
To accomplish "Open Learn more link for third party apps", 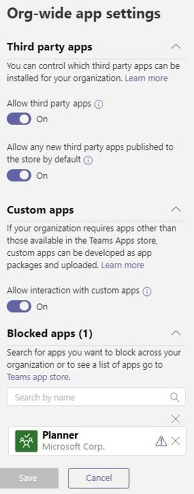I will click(x=146, y=78).
